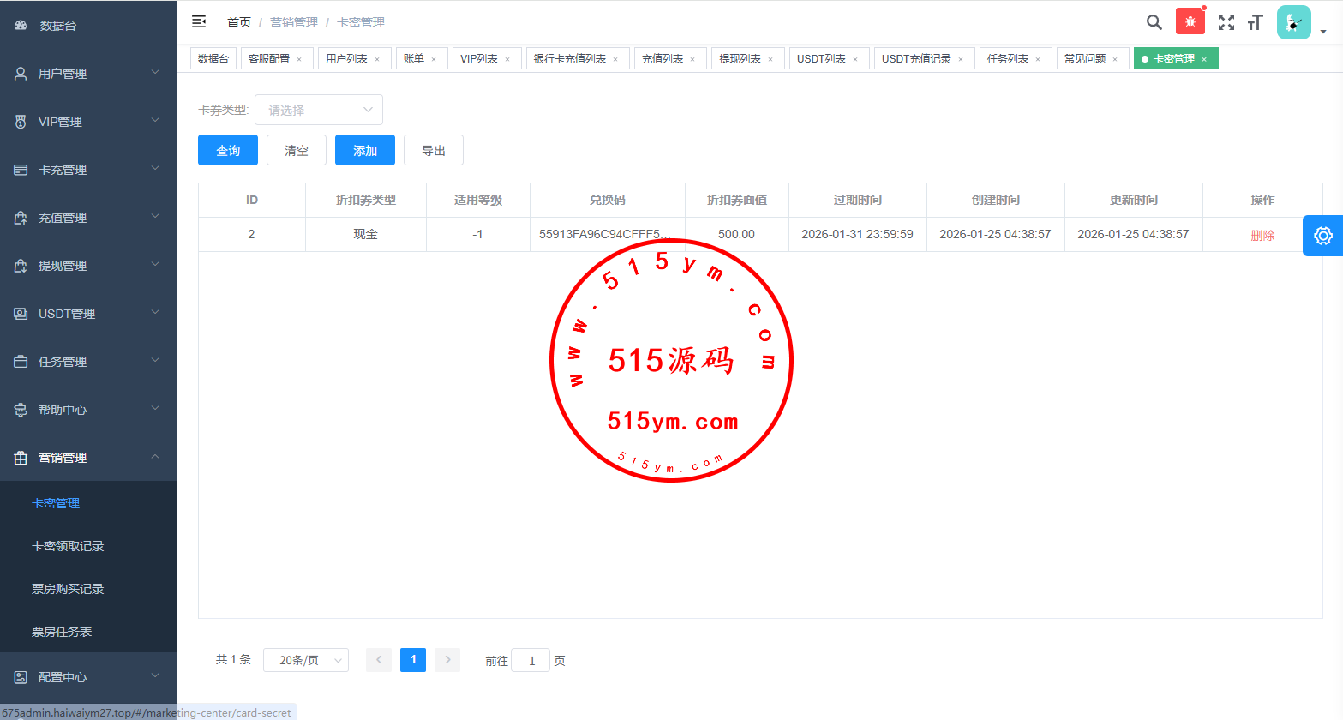Collapse the 营销管理 sidebar menu

[88, 458]
